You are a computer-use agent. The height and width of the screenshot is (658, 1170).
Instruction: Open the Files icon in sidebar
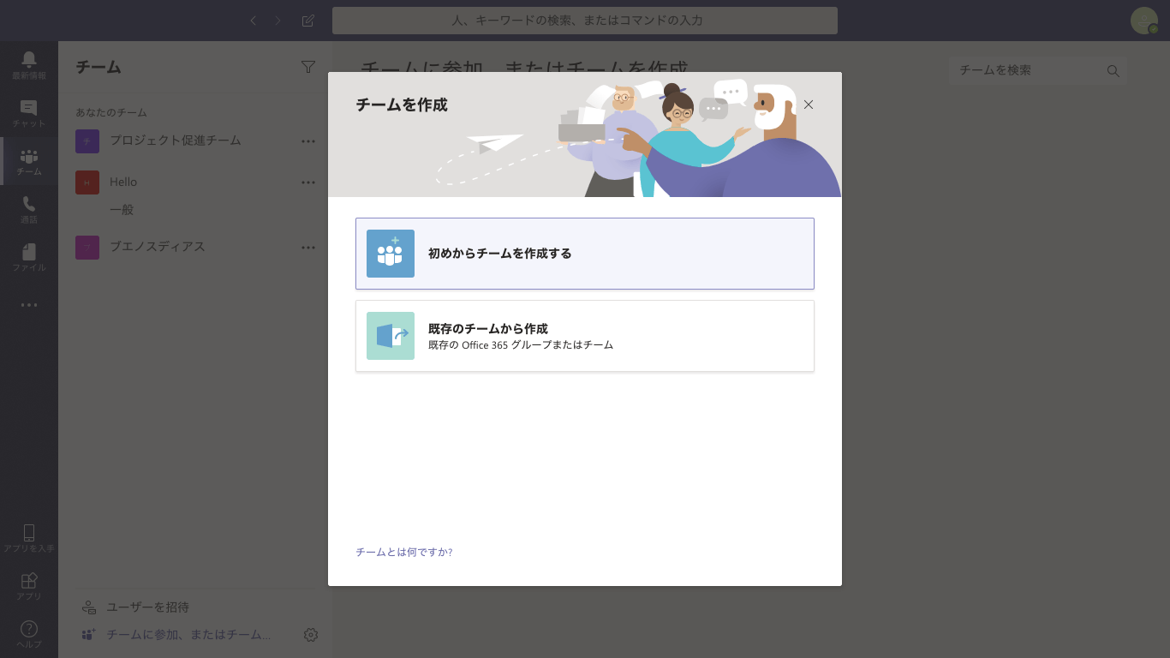coord(29,254)
